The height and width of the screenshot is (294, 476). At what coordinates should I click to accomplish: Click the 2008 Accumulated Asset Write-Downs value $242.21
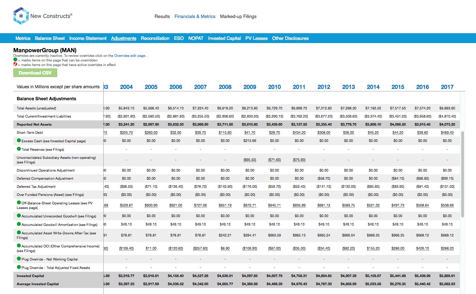225,235
